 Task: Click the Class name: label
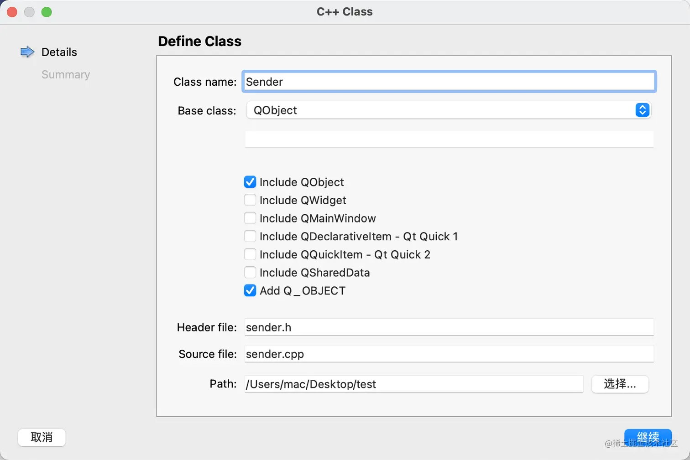[x=205, y=82]
